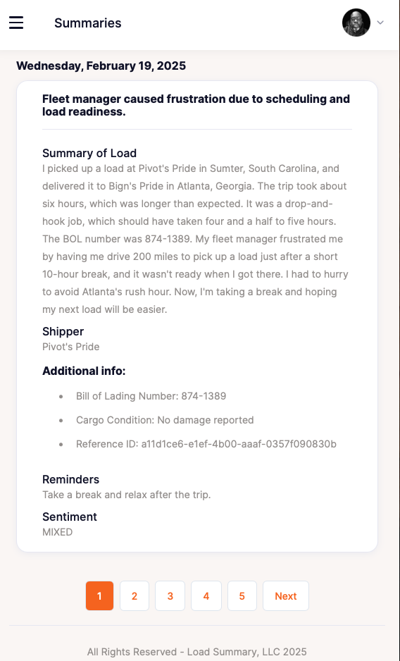400x661 pixels.
Task: Click the Summary of Load paragraph text
Action: click(195, 239)
